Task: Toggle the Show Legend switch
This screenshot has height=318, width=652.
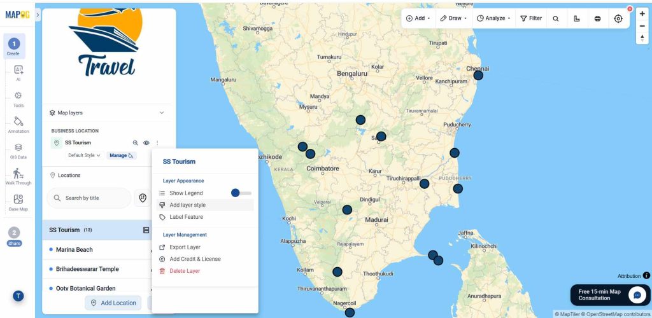Action: tap(241, 193)
